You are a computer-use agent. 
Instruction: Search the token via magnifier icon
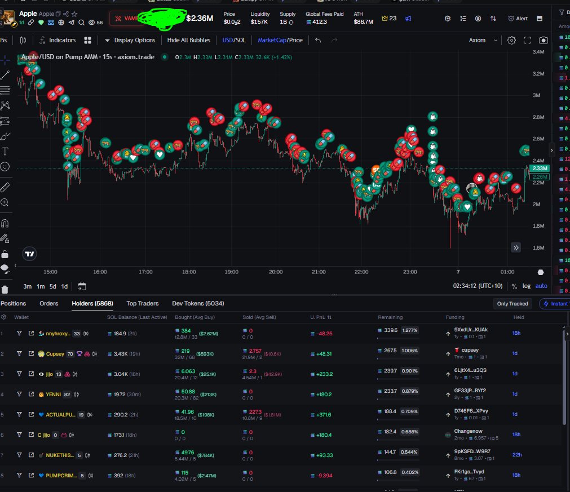[x=81, y=23]
